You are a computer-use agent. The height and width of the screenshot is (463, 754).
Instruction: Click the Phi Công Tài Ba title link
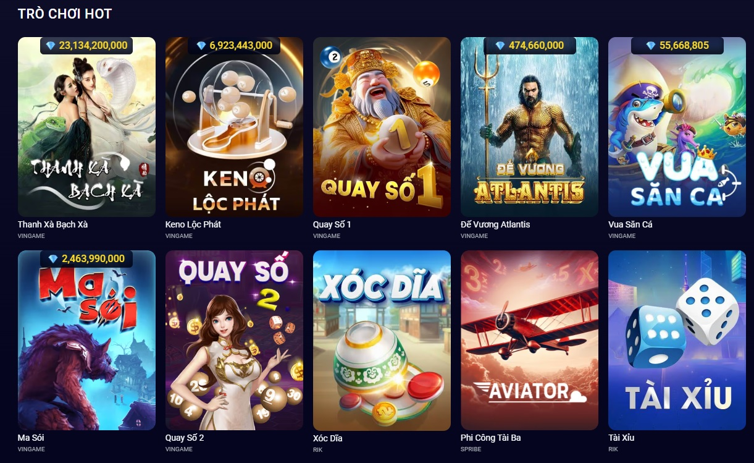tap(491, 438)
